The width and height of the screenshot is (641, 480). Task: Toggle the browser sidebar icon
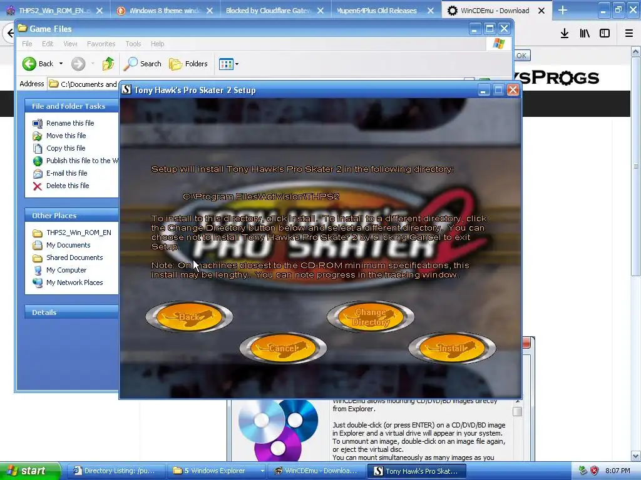(x=605, y=34)
